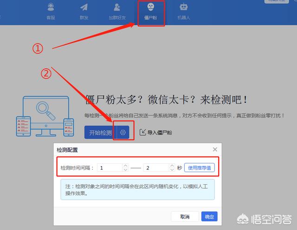The height and width of the screenshot is (230, 297).
Task: Click the monitor and phones illustration
Action: [45, 116]
